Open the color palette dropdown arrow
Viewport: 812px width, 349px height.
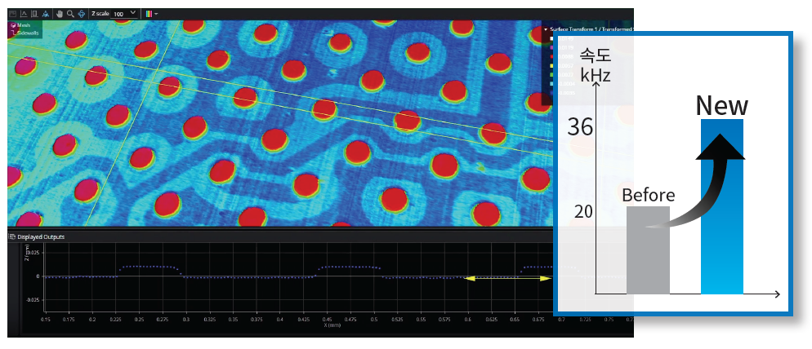pyautogui.click(x=156, y=14)
